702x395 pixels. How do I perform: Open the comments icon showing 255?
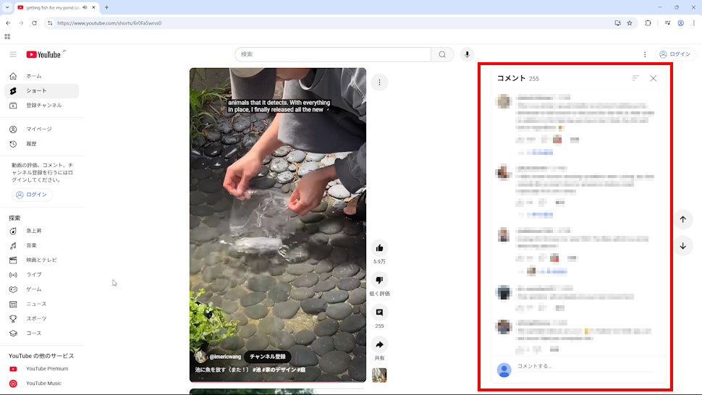[x=379, y=313]
